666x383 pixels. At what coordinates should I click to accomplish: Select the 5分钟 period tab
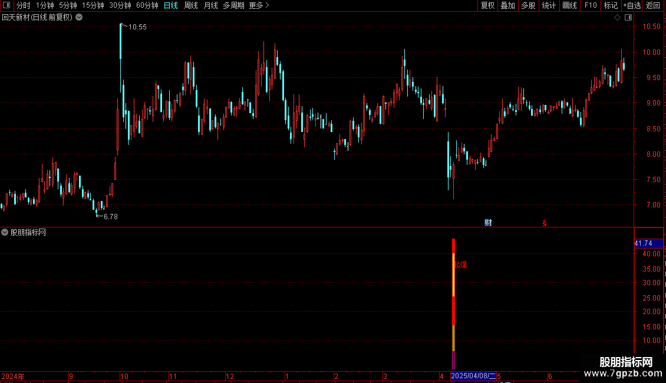68,5
